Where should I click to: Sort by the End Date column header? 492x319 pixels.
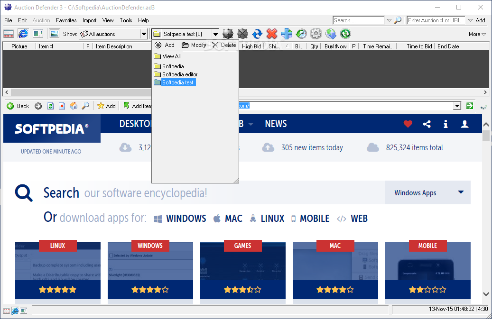pos(448,46)
